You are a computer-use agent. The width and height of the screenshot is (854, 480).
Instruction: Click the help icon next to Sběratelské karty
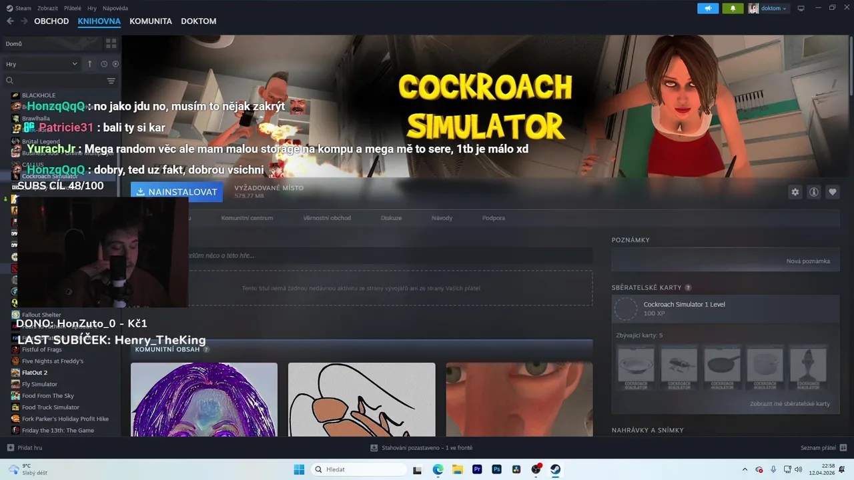(x=688, y=288)
